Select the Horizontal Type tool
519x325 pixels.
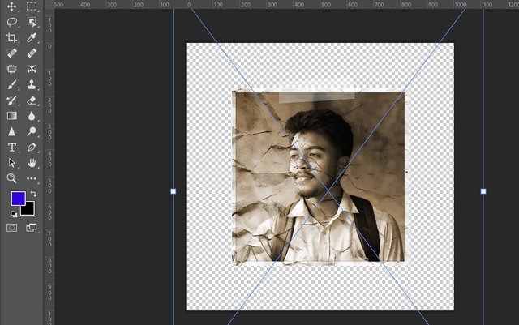pos(12,148)
